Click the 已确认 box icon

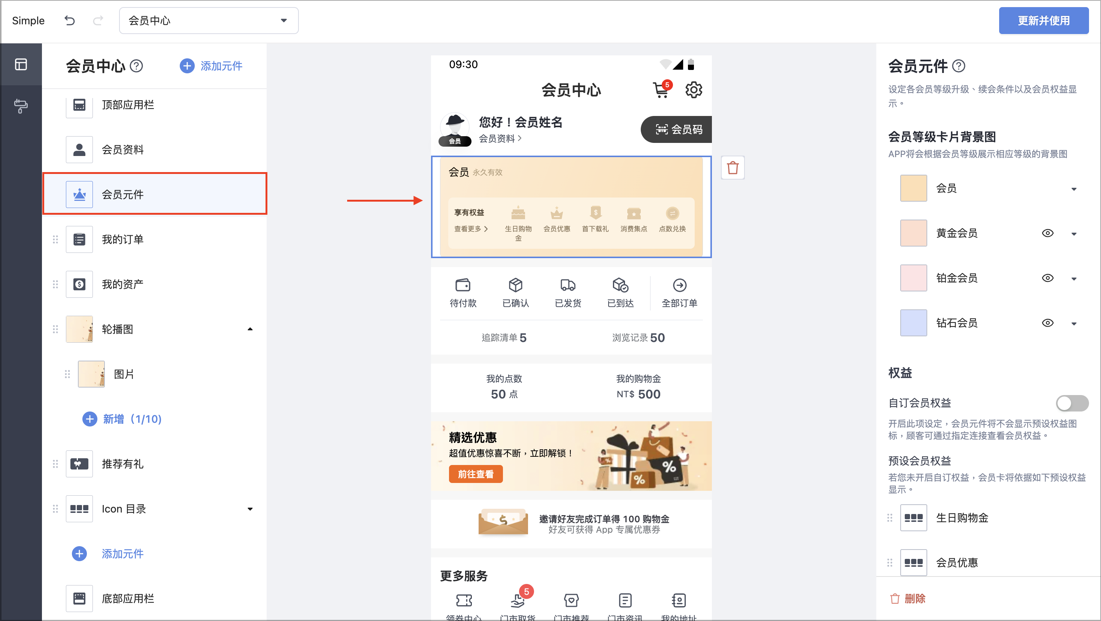515,285
